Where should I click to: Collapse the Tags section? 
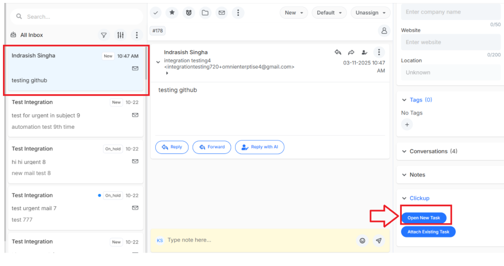tap(404, 100)
